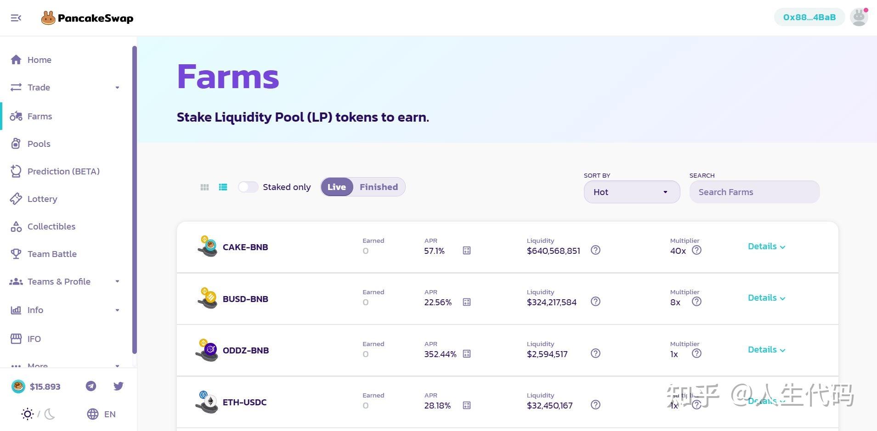This screenshot has width=877, height=431.
Task: Click the CAKE-BNB farm name
Action: (x=245, y=247)
